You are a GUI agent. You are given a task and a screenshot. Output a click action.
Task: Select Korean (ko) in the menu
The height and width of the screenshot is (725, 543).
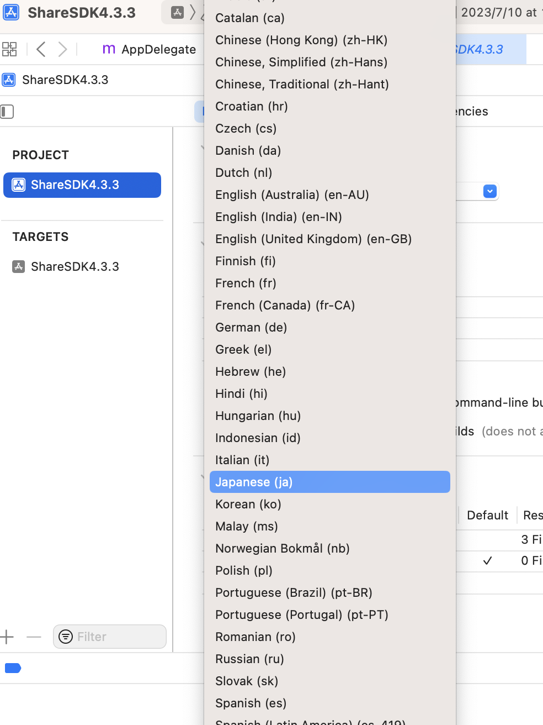(x=248, y=504)
